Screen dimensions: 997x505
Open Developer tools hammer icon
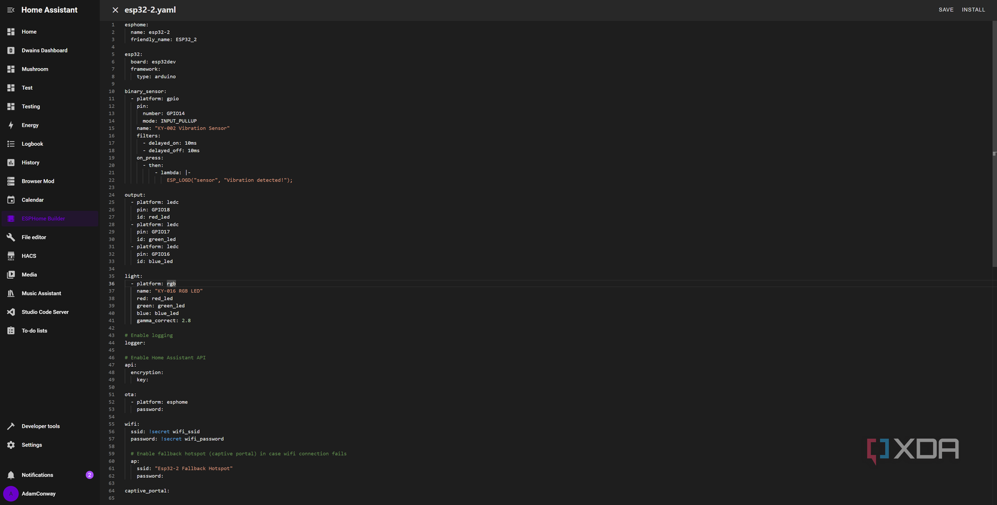click(x=11, y=426)
